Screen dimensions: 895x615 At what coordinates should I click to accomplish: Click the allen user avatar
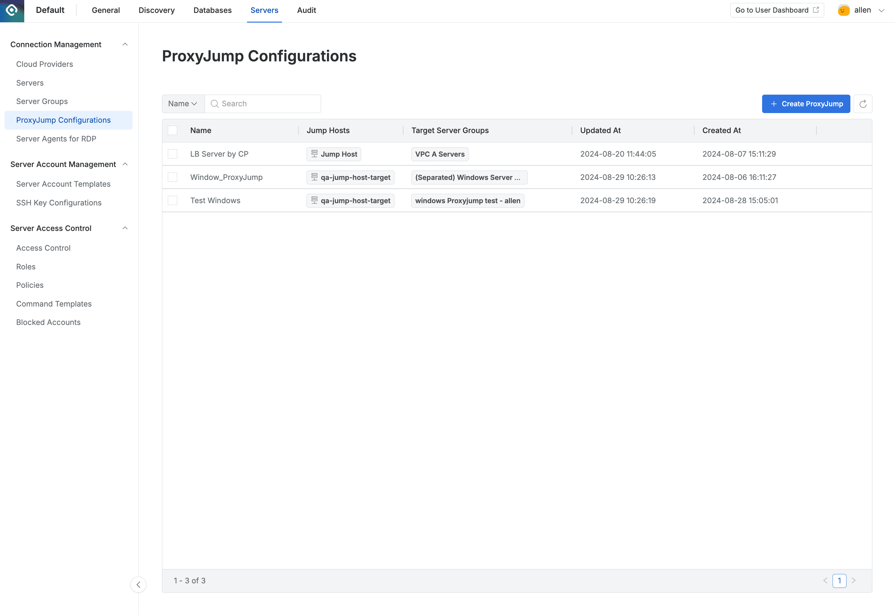tap(843, 10)
